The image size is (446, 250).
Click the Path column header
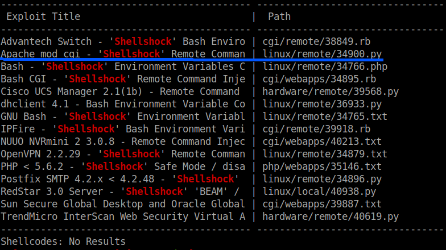[279, 17]
